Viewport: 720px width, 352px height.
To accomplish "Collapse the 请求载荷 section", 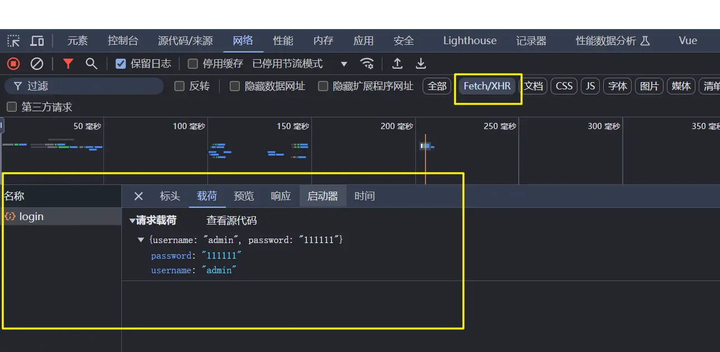I will 132,221.
